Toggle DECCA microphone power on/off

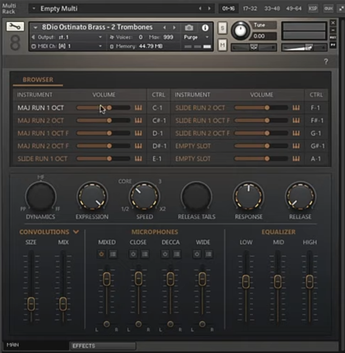pyautogui.click(x=165, y=254)
